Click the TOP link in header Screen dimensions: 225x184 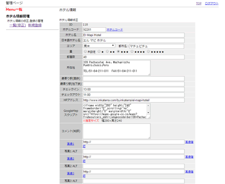coord(199,3)
